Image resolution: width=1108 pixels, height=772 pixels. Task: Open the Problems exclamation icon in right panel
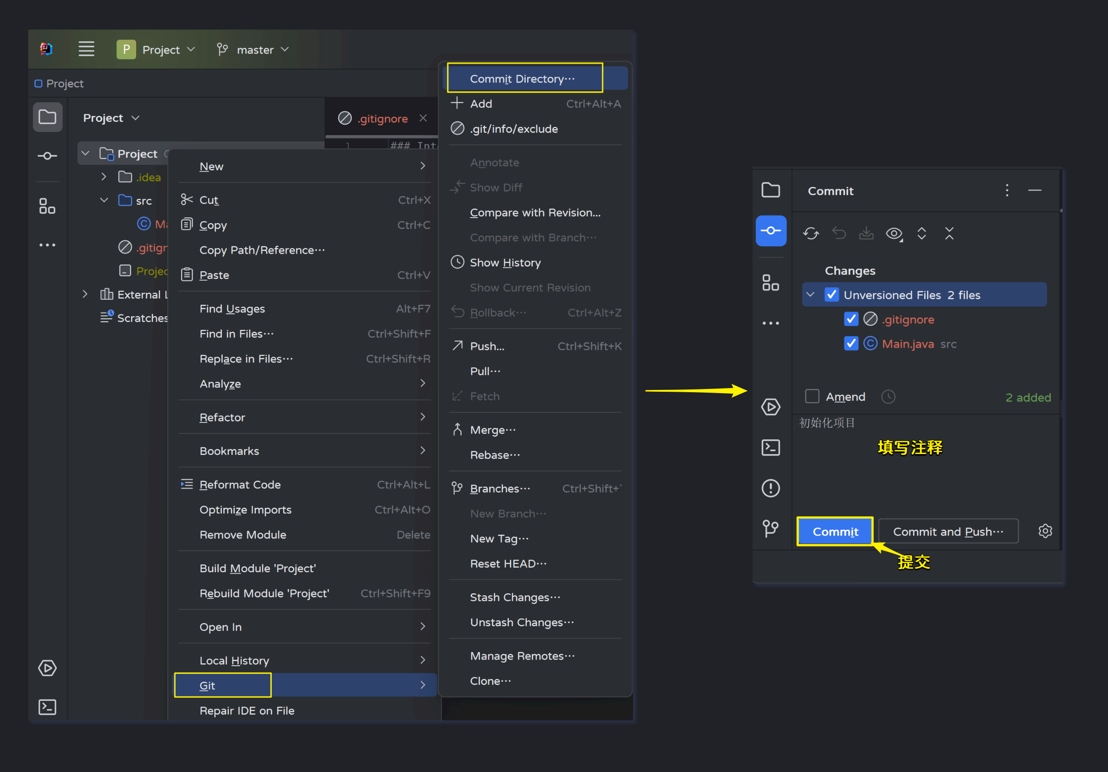tap(770, 488)
